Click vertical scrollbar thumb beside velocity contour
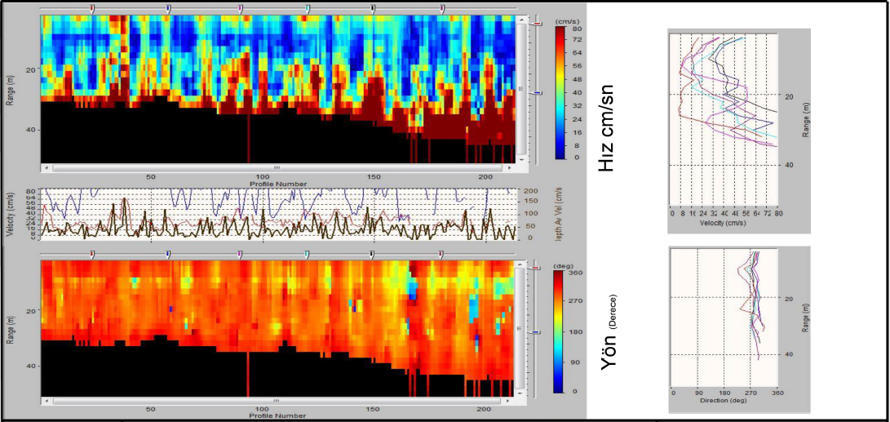 pos(520,89)
